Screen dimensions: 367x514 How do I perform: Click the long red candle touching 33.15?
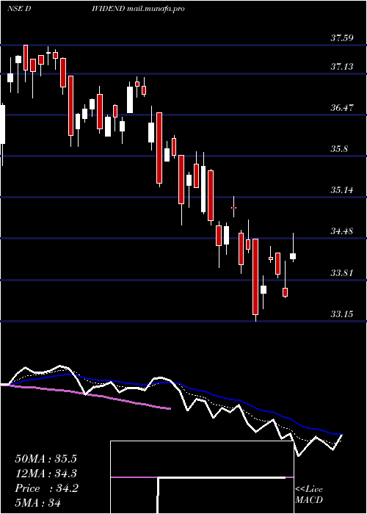255,277
